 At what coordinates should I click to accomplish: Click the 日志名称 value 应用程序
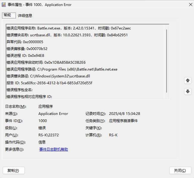(x=46, y=107)
